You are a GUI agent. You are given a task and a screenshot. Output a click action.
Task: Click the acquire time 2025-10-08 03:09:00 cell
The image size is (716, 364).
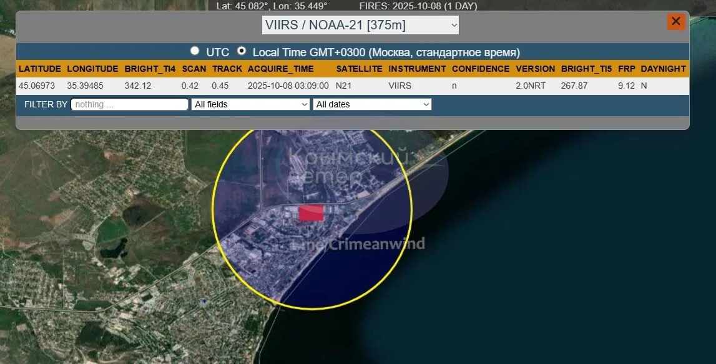288,86
